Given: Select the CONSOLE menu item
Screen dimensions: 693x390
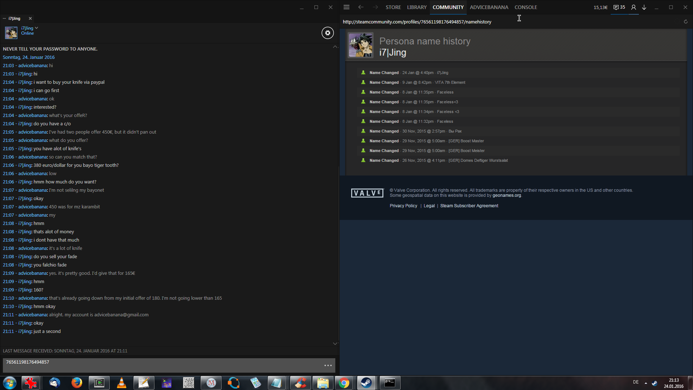Looking at the screenshot, I should pos(526,7).
